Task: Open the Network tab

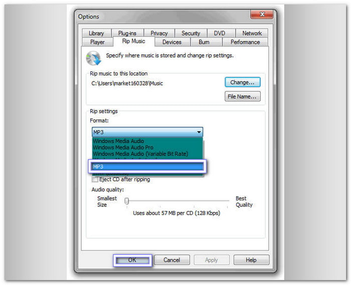Action: (x=252, y=33)
